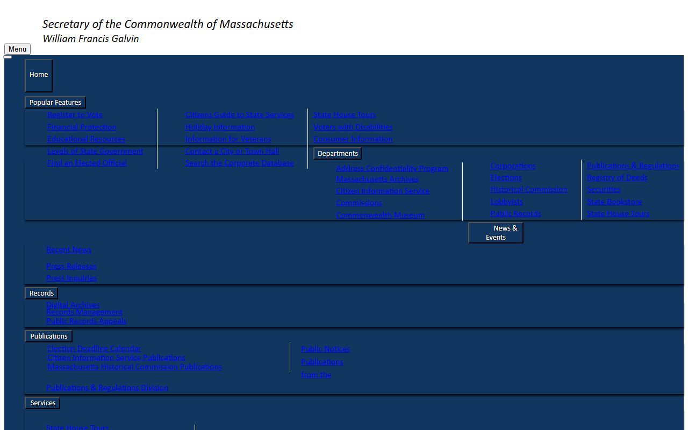This screenshot has width=688, height=430.
Task: Open the Services menu button
Action: click(43, 403)
